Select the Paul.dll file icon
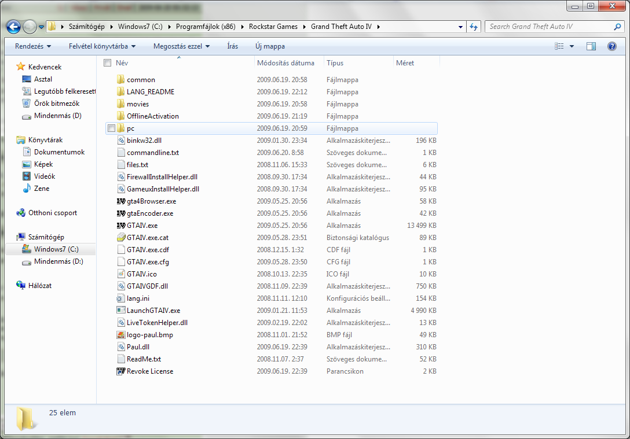Screen dimensions: 630x439 pos(121,346)
